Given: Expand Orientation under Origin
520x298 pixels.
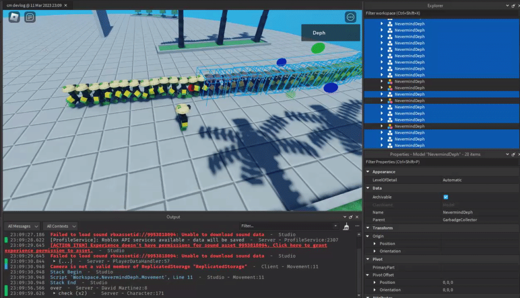Looking at the screenshot, I should tap(375, 251).
